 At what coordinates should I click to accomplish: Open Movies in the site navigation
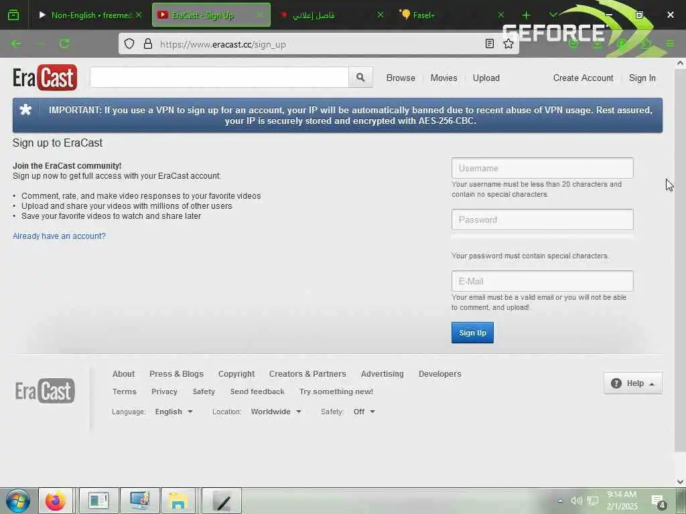click(x=443, y=78)
